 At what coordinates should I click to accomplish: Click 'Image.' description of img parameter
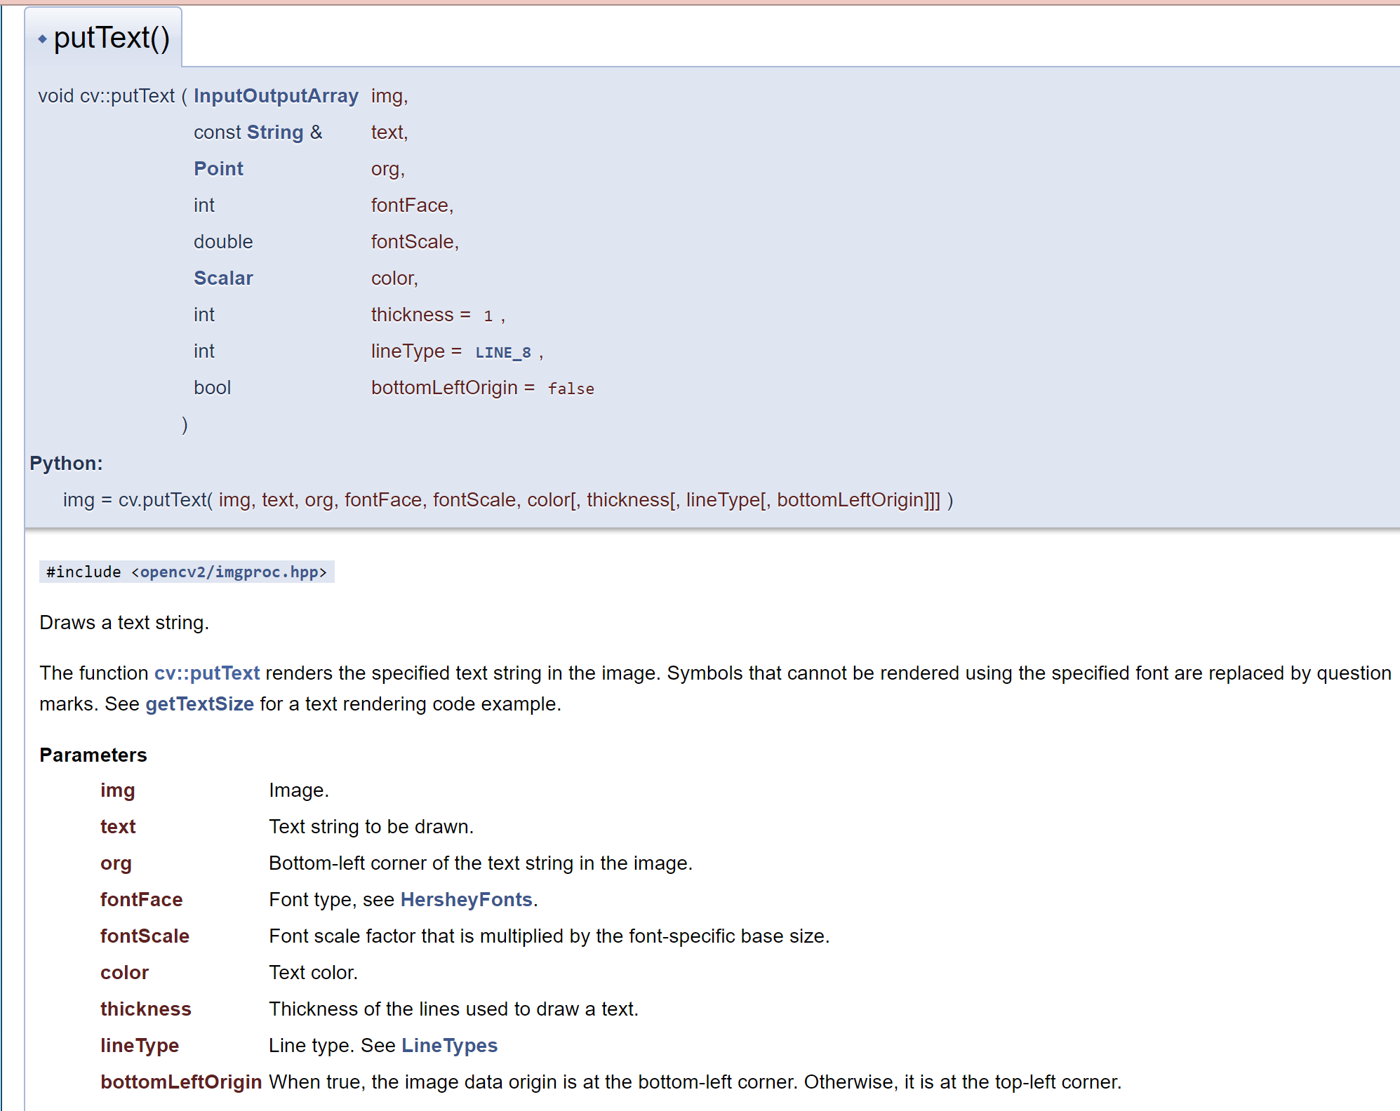coord(299,790)
